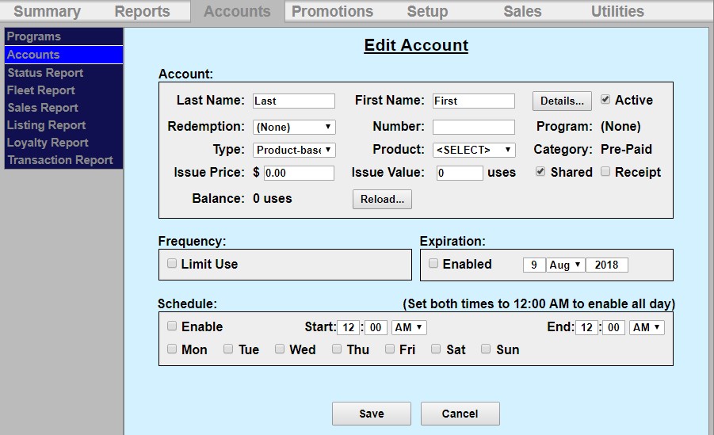Check the Mon schedule day

(x=172, y=349)
